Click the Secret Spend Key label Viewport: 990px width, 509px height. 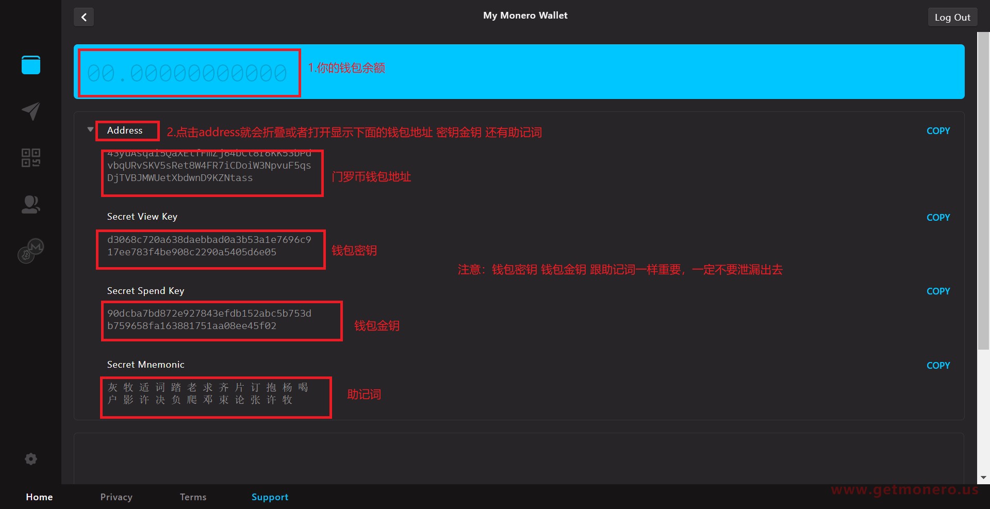[145, 291]
